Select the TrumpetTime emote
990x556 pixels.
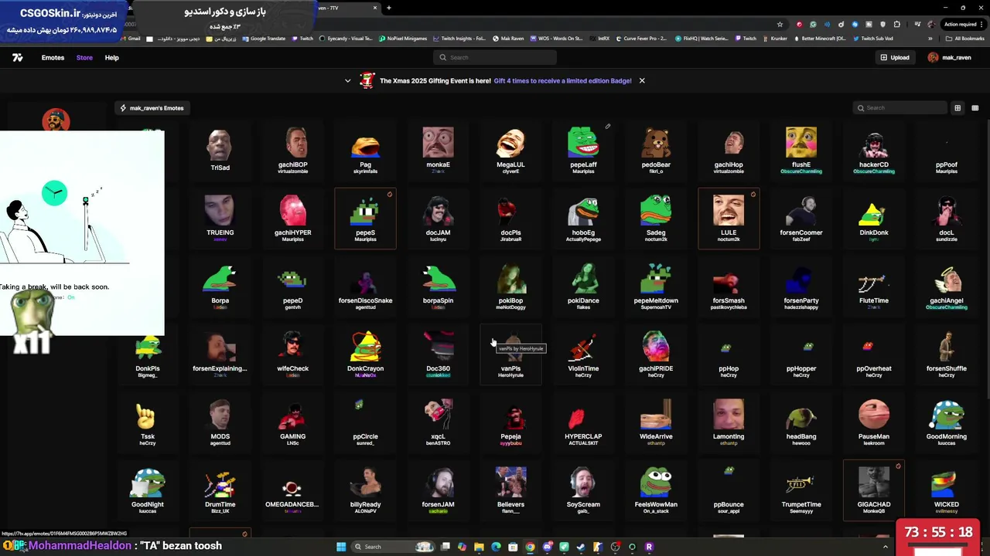pos(801,490)
